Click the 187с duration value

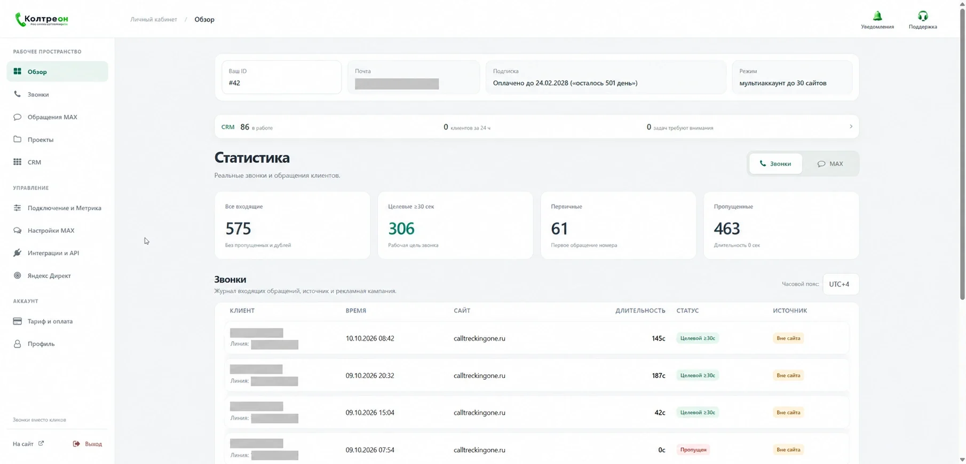pos(659,375)
